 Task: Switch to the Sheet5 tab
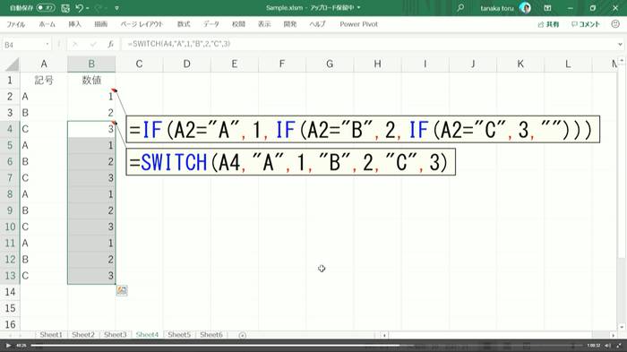click(179, 334)
